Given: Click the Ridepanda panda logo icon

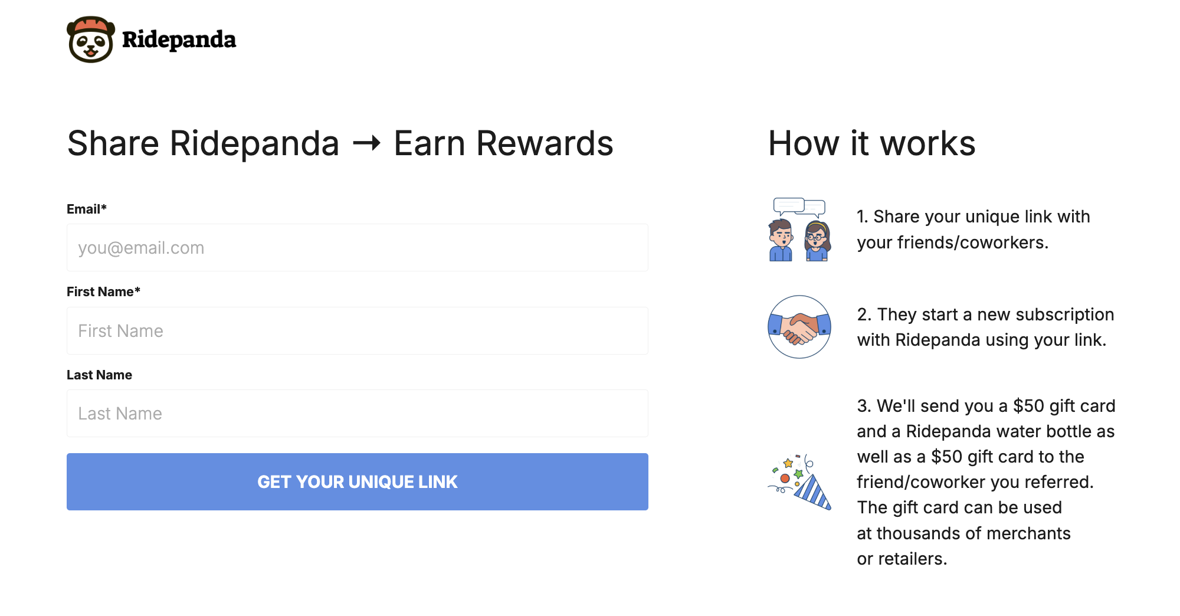Looking at the screenshot, I should point(90,40).
